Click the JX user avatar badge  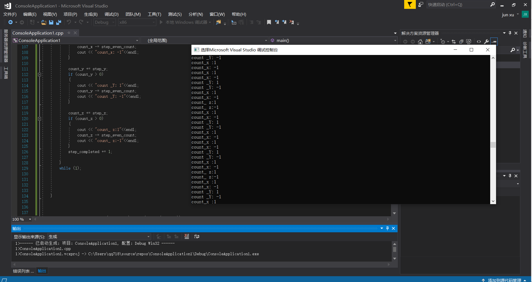pyautogui.click(x=525, y=14)
